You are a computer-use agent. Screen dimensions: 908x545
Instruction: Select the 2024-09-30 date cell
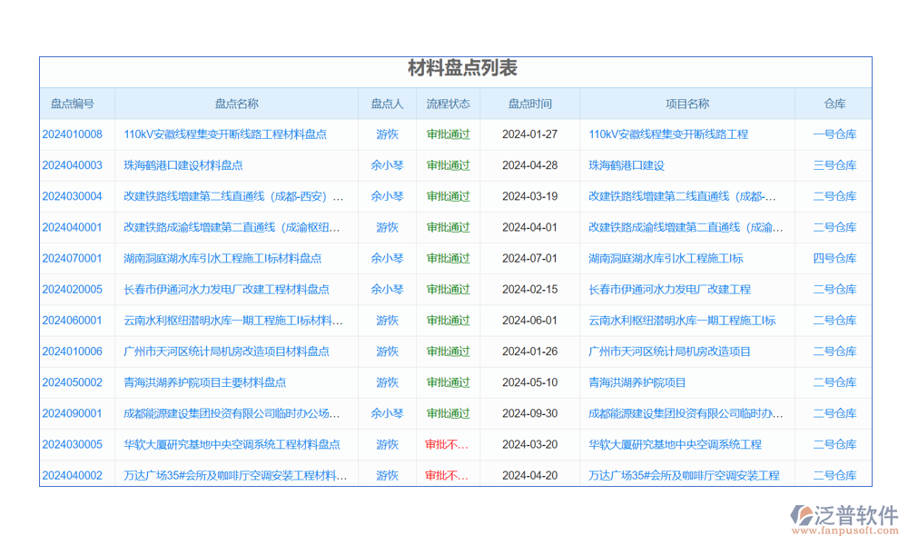coord(529,413)
